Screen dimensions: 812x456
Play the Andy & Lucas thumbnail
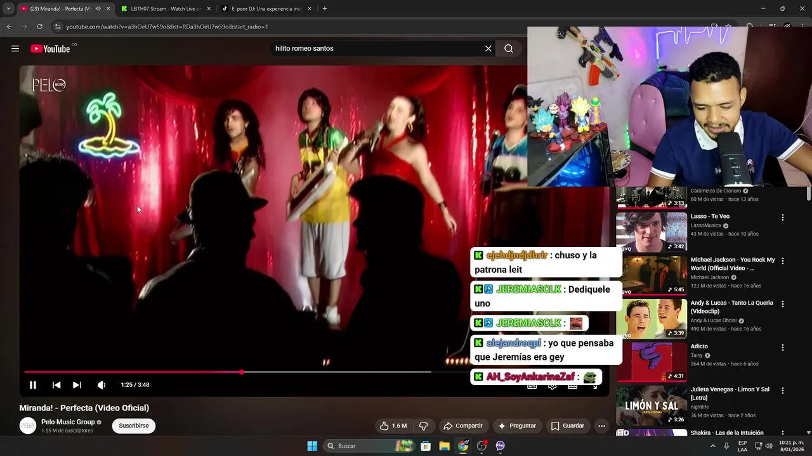click(652, 319)
